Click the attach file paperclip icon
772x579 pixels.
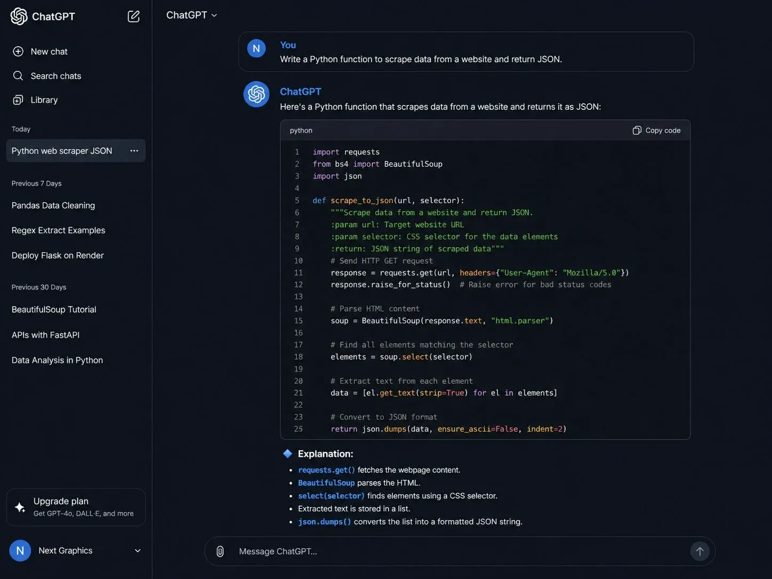click(220, 551)
